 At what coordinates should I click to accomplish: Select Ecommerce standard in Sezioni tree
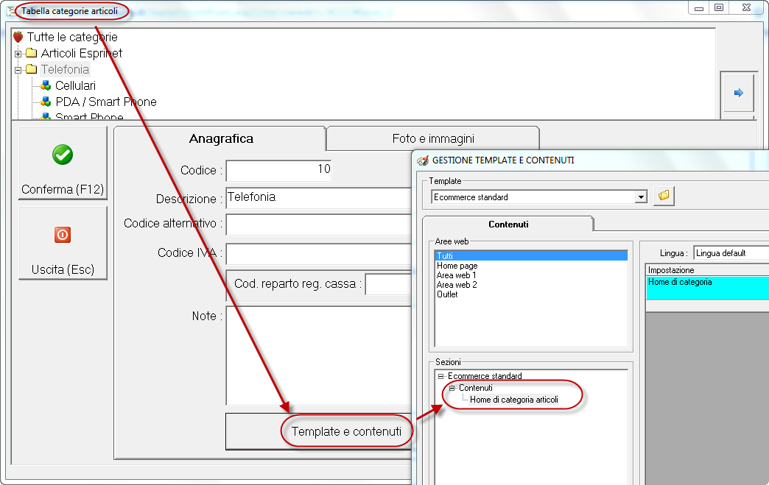point(485,376)
